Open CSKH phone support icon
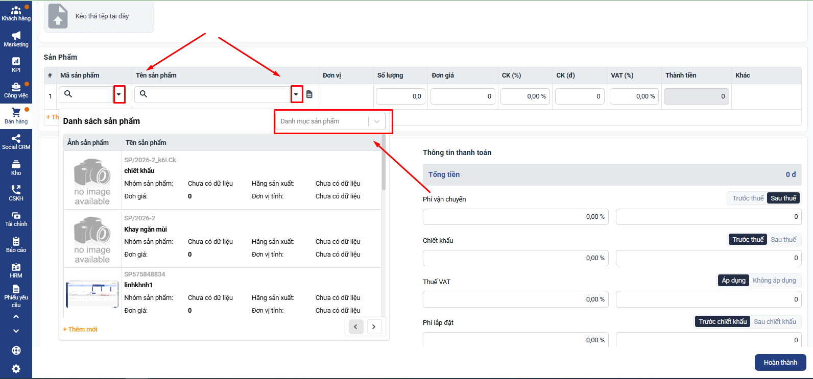813x379 pixels. [16, 193]
